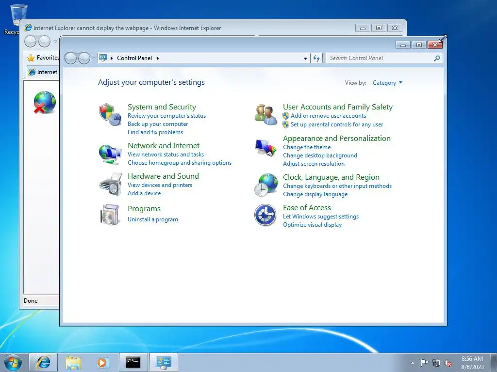Screen dimensions: 497x372
Task: Open User Accounts and Family Safety
Action: point(338,107)
